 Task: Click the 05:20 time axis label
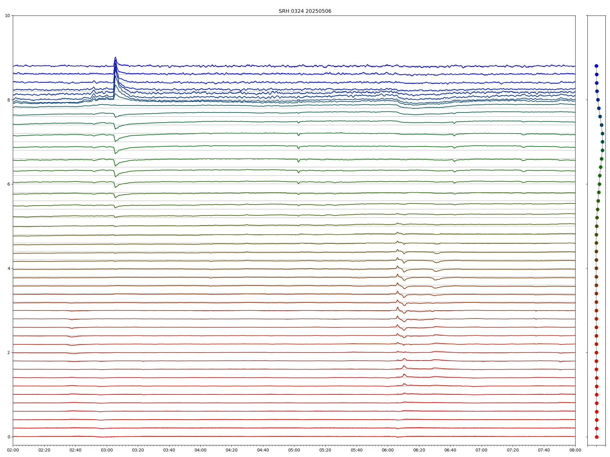point(325,450)
